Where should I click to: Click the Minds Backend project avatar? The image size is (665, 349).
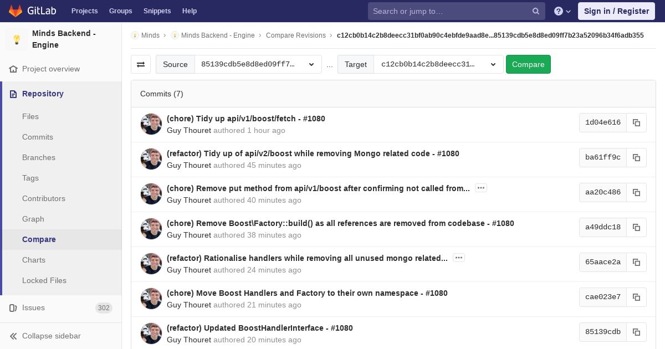[x=17, y=39]
